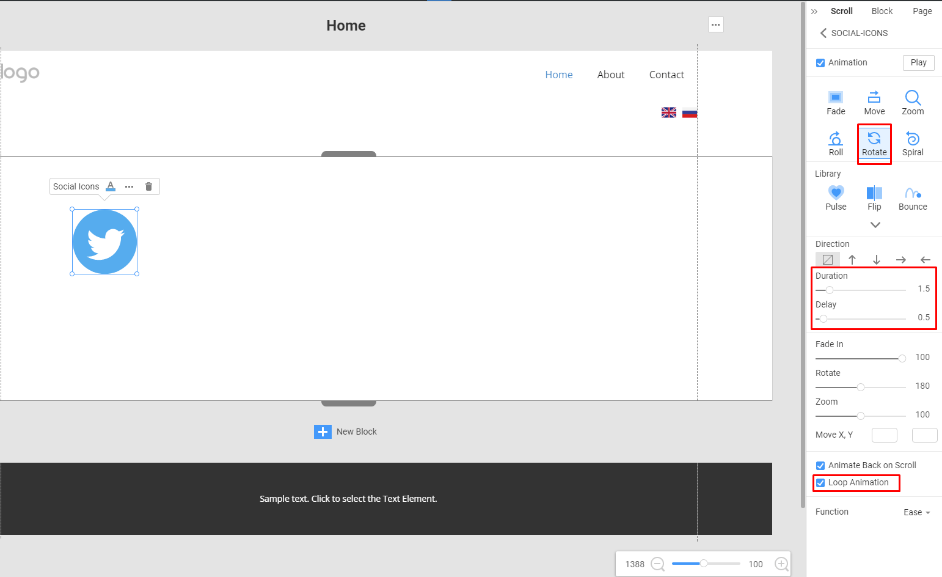Click the Twitter social icon on canvas

click(104, 242)
